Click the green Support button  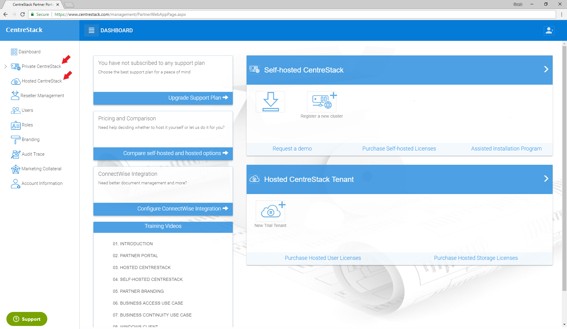click(27, 319)
